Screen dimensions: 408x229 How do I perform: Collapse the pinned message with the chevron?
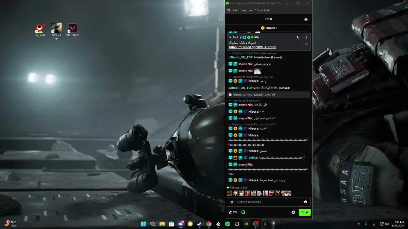(306, 44)
